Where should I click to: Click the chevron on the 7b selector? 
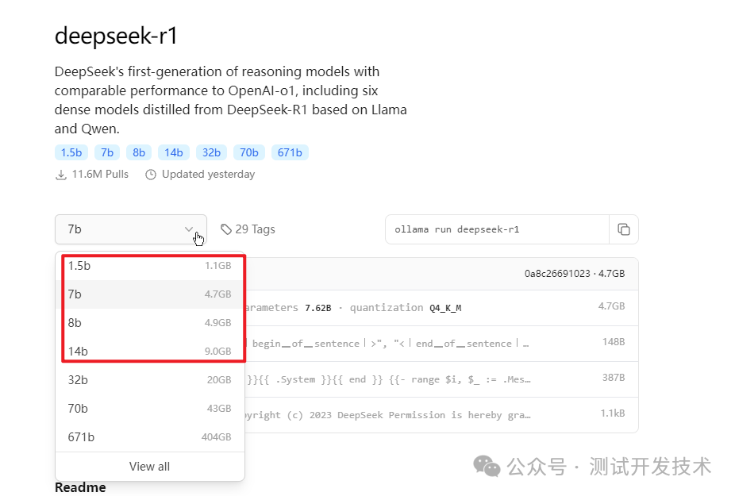(x=189, y=229)
